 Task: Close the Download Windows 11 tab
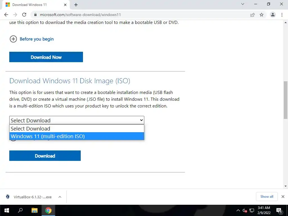click(65, 5)
